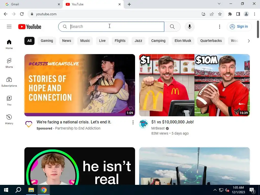Click Partnership to End Addiction link

click(78, 128)
